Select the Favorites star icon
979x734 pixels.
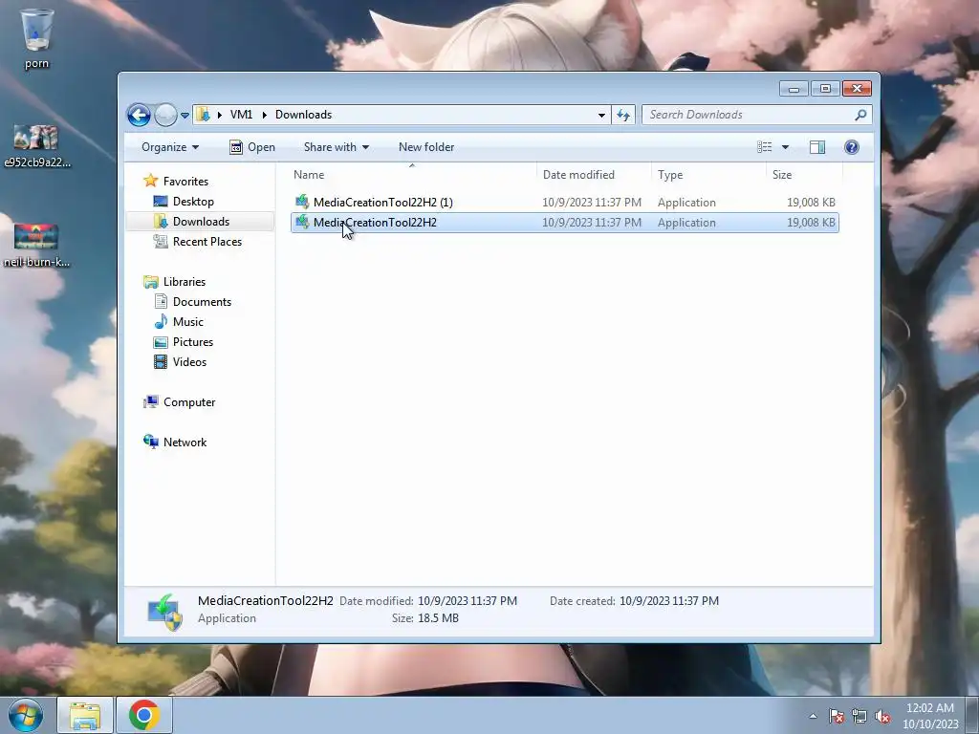(150, 181)
